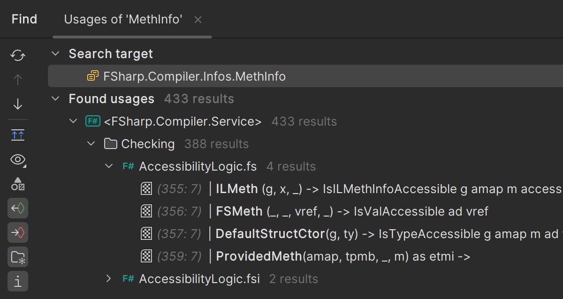Image resolution: width=563 pixels, height=299 pixels.
Task: Click the folder settings icon in sidebar
Action: click(x=18, y=257)
